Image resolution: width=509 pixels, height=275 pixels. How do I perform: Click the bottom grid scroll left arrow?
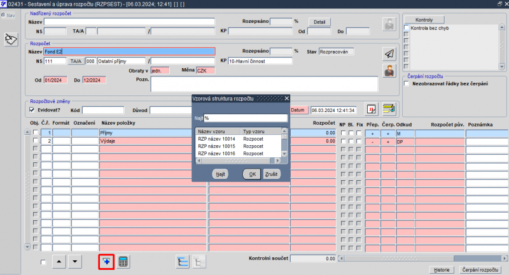point(341,258)
